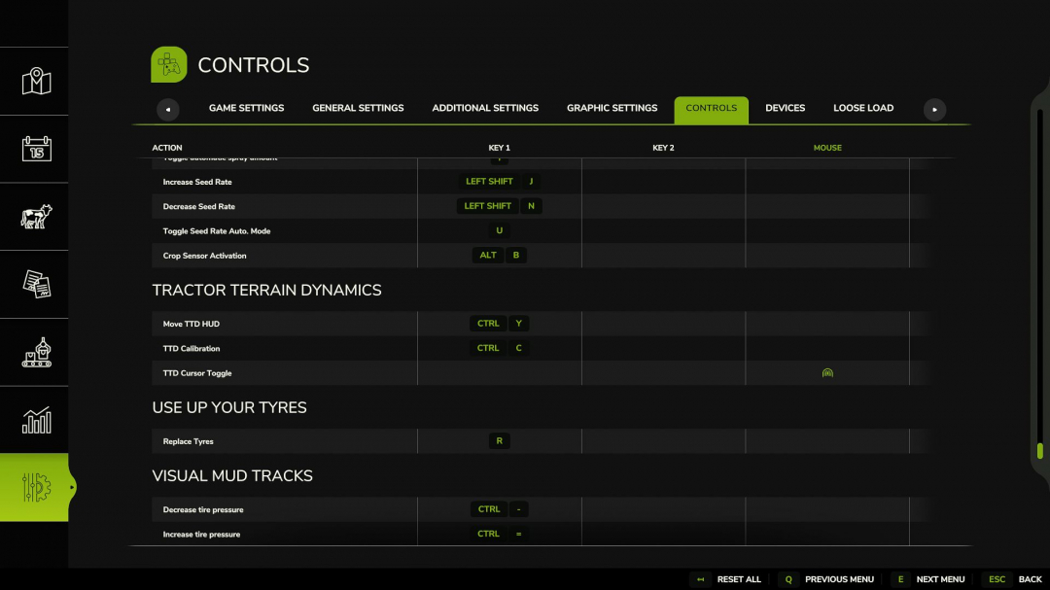Click the Reset All button
Viewport: 1050px width, 590px height.
point(739,579)
